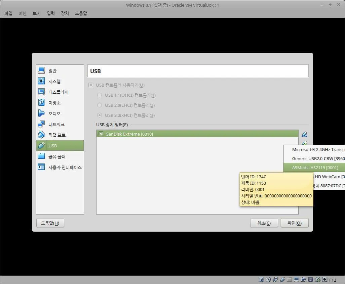Image resolution: width=345 pixels, height=284 pixels.
Task: Select the USB 2.0(EHCI) controller radio button
Action: (x=100, y=105)
